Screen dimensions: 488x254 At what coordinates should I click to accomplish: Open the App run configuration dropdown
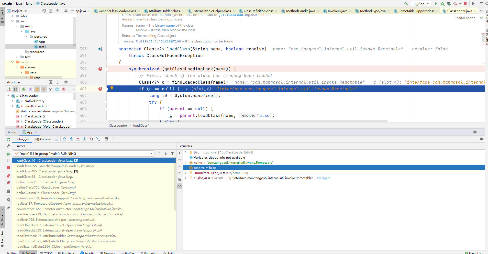pyautogui.click(x=421, y=4)
